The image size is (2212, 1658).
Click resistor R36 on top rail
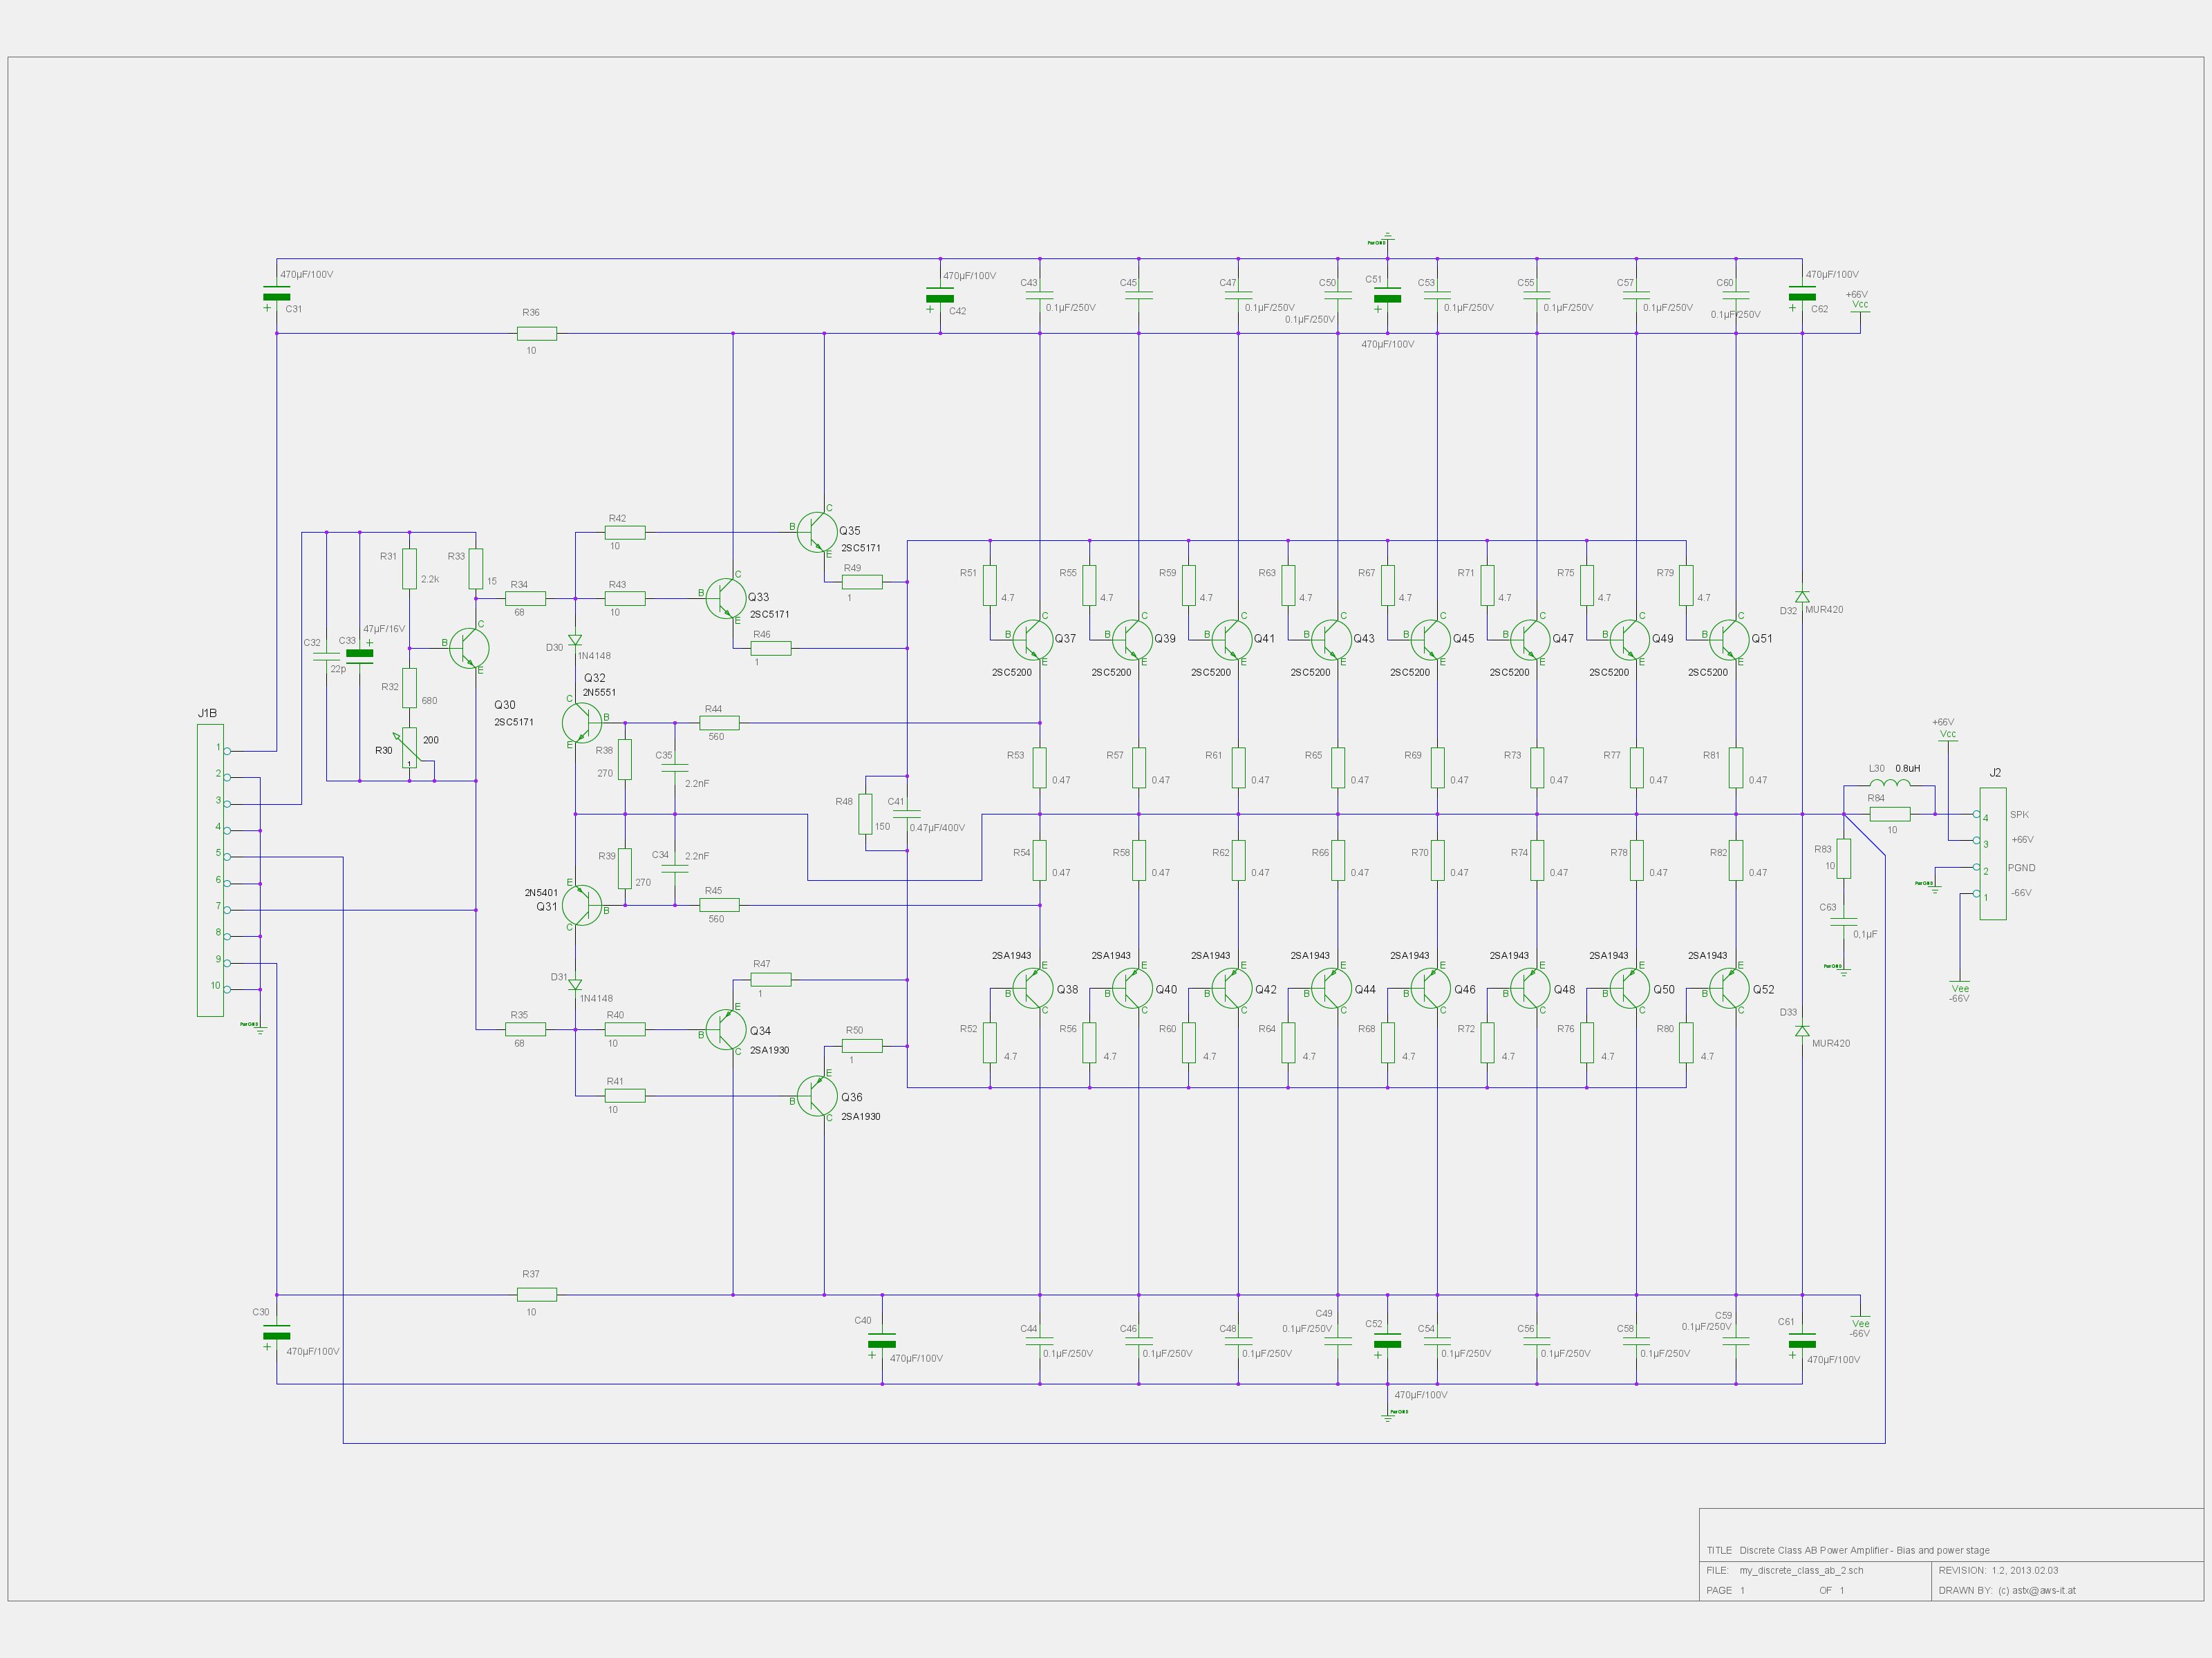[537, 334]
